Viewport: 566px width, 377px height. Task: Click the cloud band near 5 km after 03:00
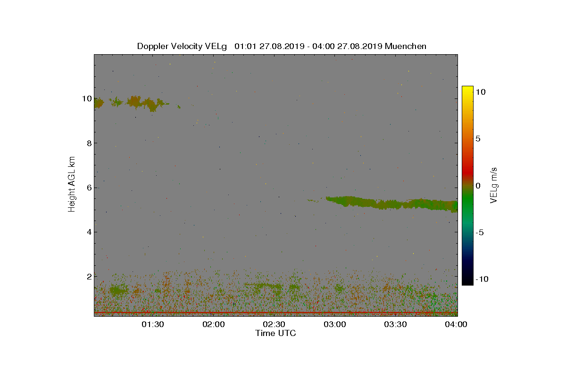(391, 204)
